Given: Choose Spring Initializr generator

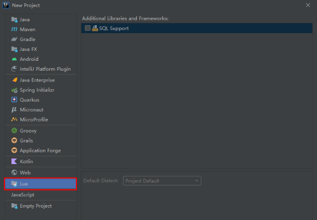Looking at the screenshot, I should (x=37, y=90).
